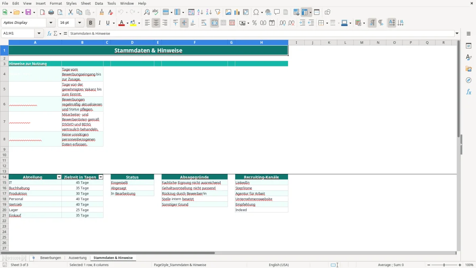Apply the yellow background highlight color

[133, 23]
